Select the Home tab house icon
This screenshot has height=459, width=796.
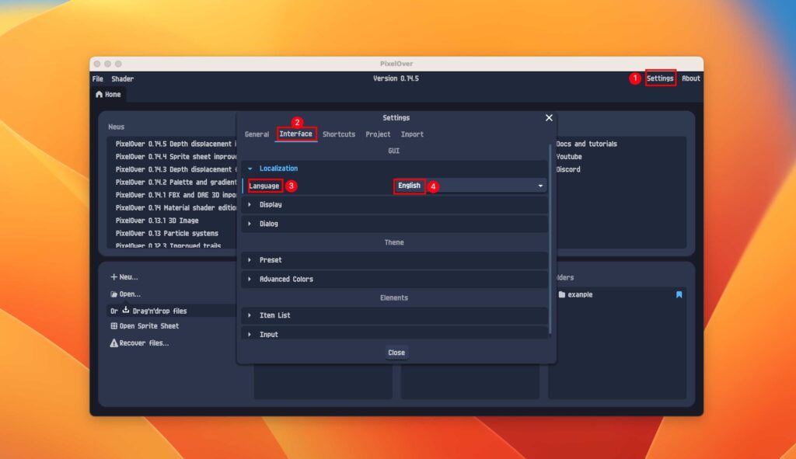tap(99, 94)
